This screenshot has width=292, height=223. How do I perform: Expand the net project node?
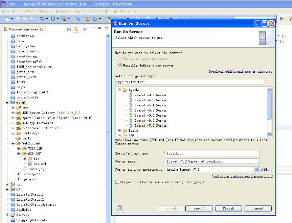(x=7, y=184)
